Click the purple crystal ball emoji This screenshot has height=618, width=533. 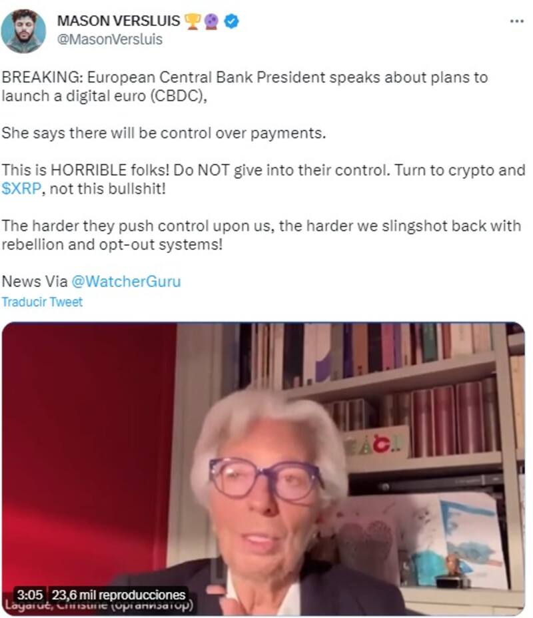tap(212, 21)
